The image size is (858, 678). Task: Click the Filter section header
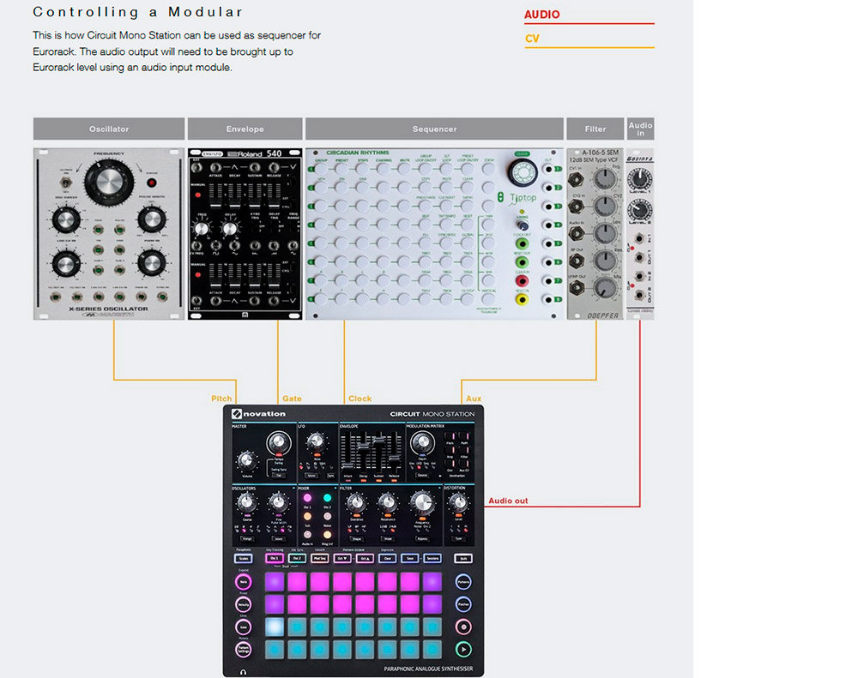pos(595,129)
